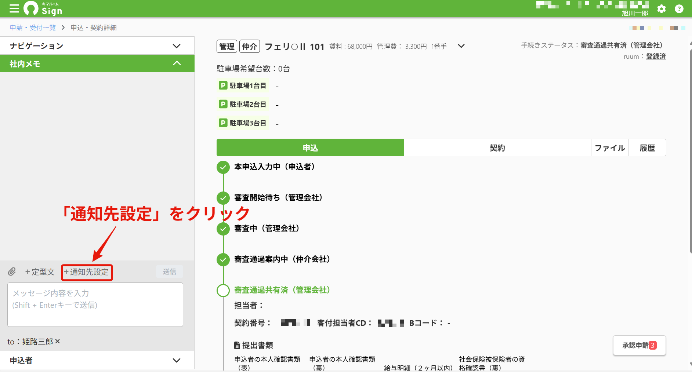
Task: Click the user name 旭川一郎
Action: [635, 13]
